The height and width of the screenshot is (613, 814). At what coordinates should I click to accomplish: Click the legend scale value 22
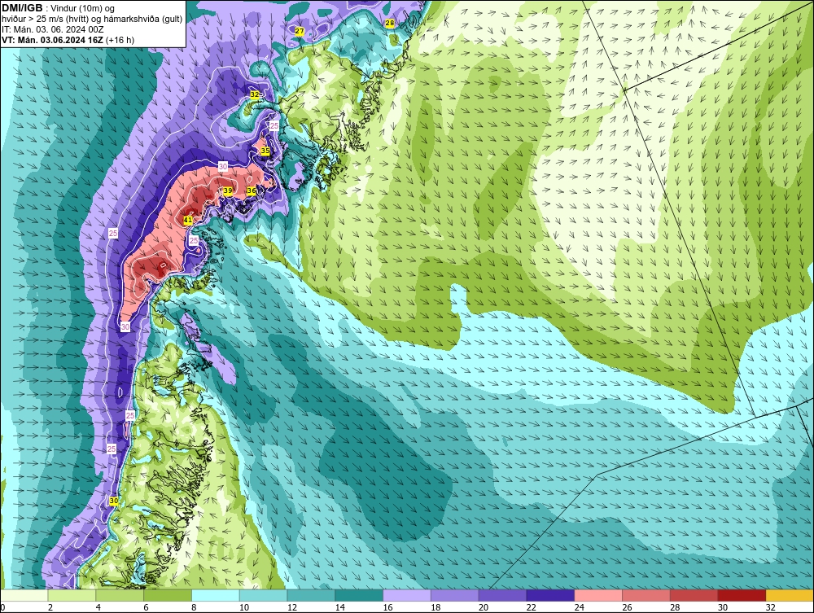coord(531,607)
